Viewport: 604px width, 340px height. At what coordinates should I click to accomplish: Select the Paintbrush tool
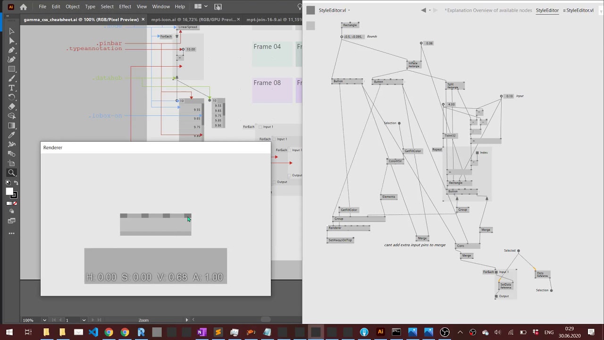(x=12, y=78)
